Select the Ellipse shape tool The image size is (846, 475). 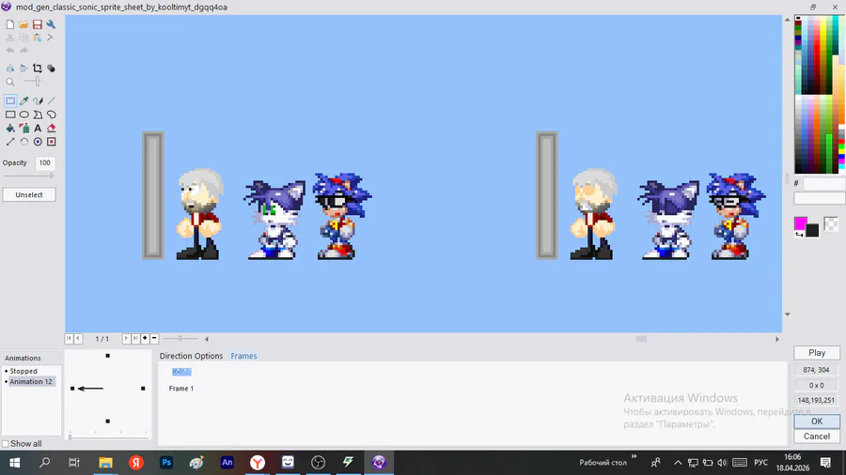click(x=24, y=115)
